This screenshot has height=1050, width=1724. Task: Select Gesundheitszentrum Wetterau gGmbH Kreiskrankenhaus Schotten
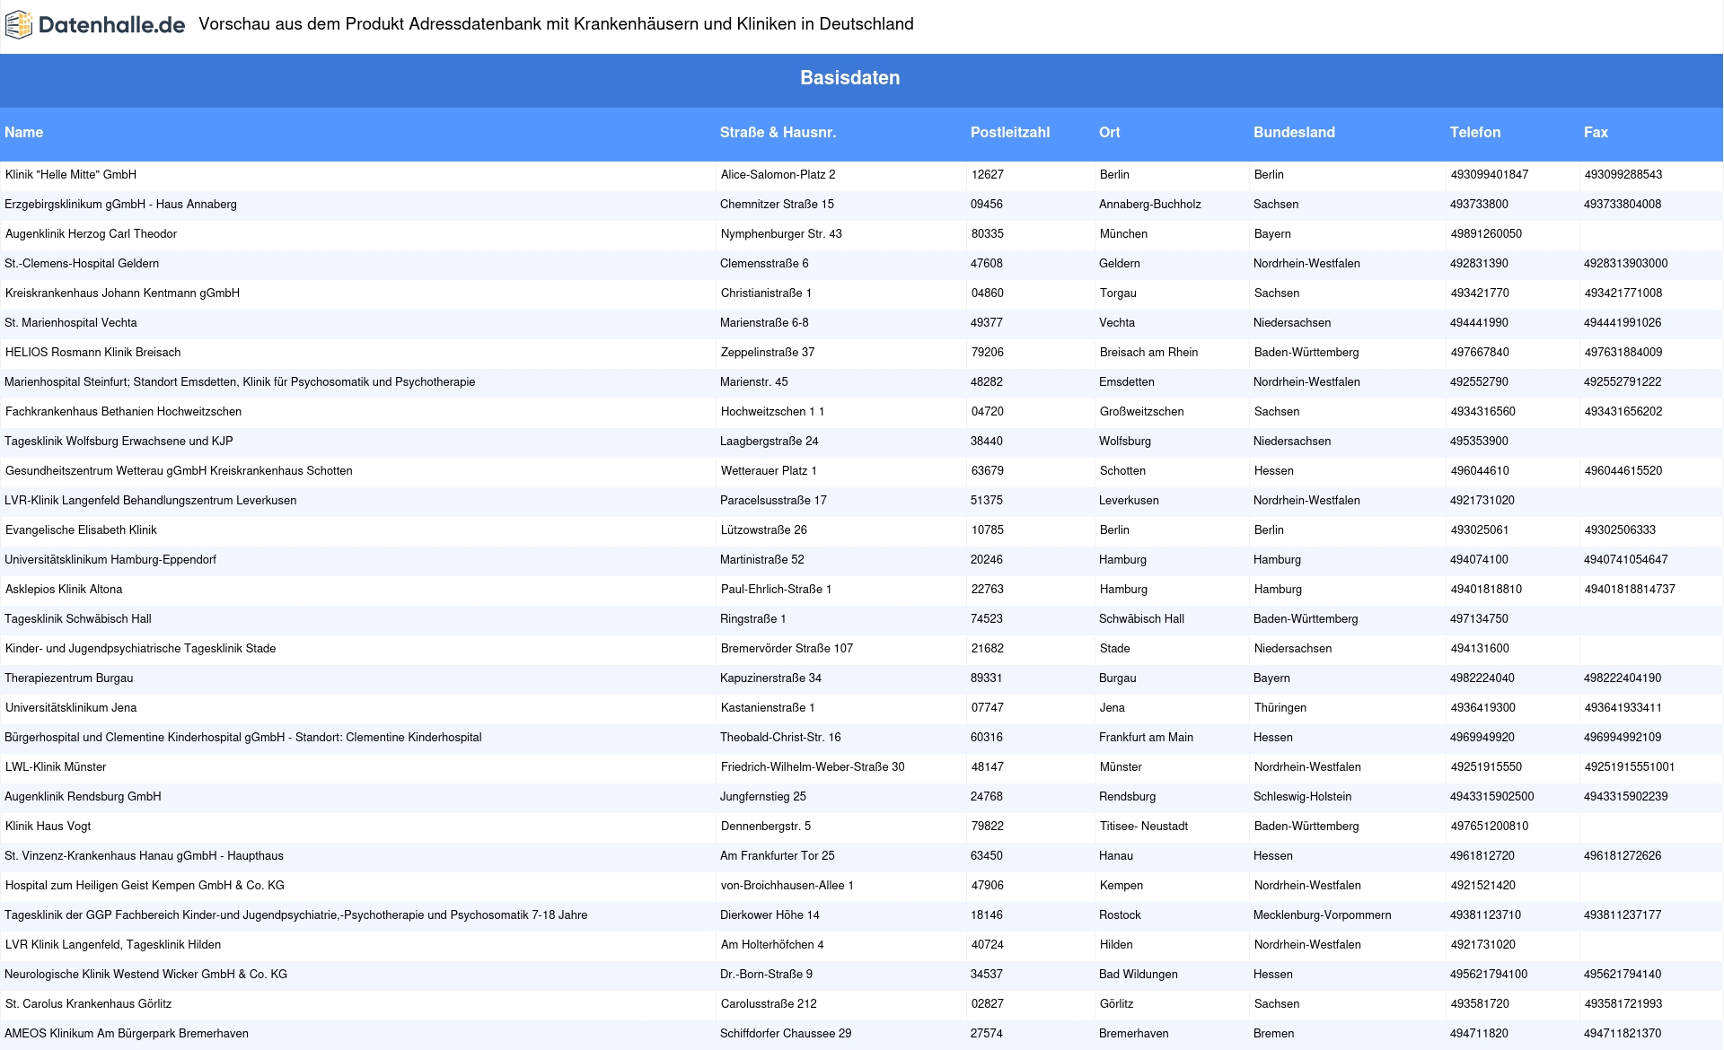(179, 471)
